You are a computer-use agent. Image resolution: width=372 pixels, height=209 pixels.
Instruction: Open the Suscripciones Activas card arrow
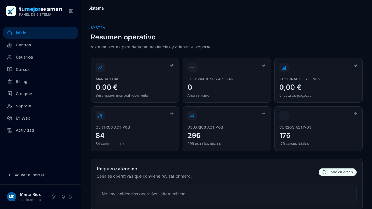click(x=264, y=65)
